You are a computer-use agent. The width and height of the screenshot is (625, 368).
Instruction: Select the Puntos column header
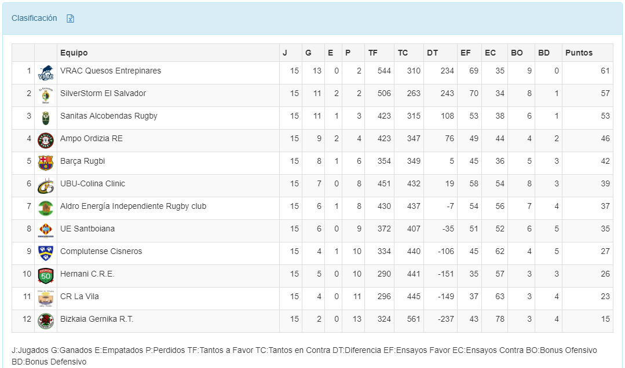coord(579,53)
